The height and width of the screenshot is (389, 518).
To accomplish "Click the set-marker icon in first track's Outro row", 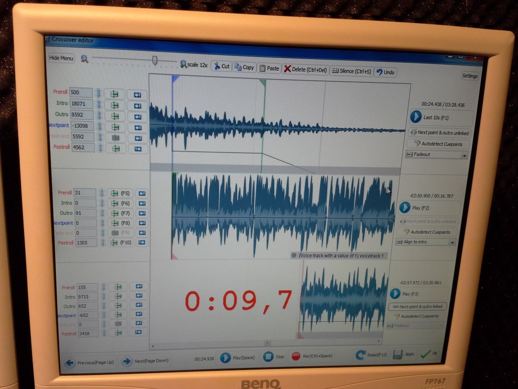I will (x=115, y=116).
